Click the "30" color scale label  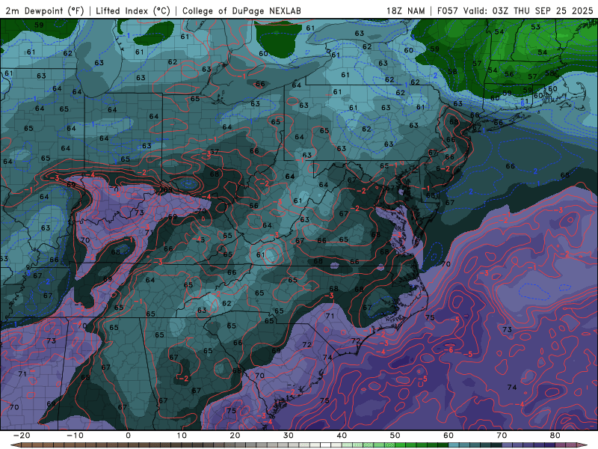tap(289, 436)
